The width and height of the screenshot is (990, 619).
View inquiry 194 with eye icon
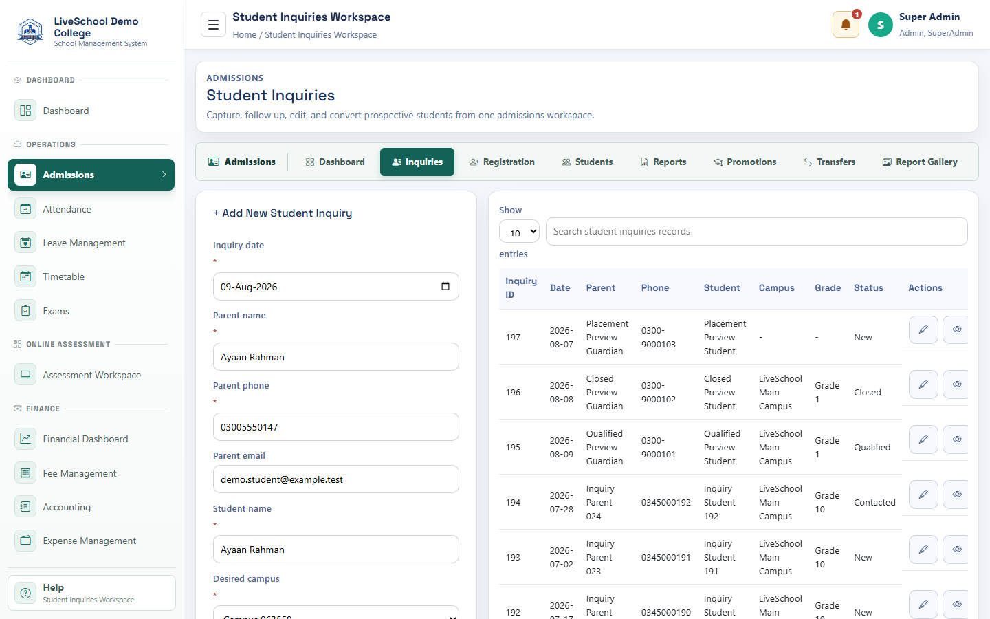(956, 495)
